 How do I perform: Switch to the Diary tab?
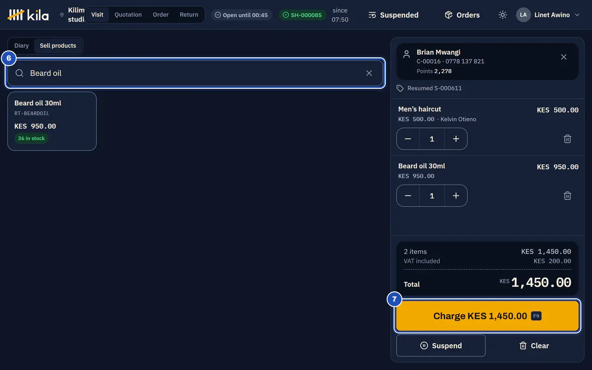coord(22,46)
